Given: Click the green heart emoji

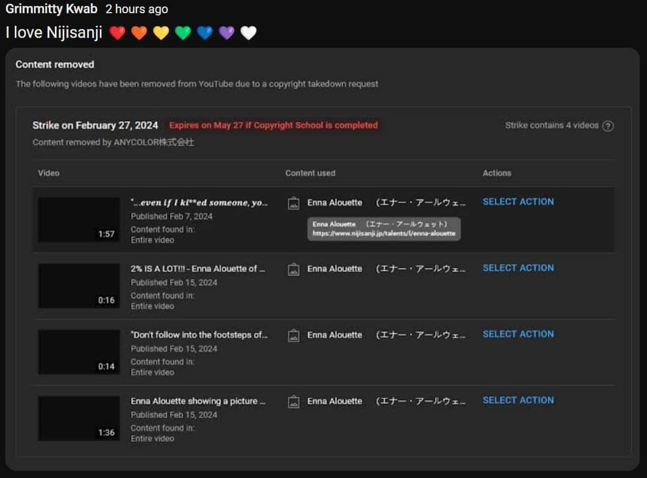Looking at the screenshot, I should [183, 32].
